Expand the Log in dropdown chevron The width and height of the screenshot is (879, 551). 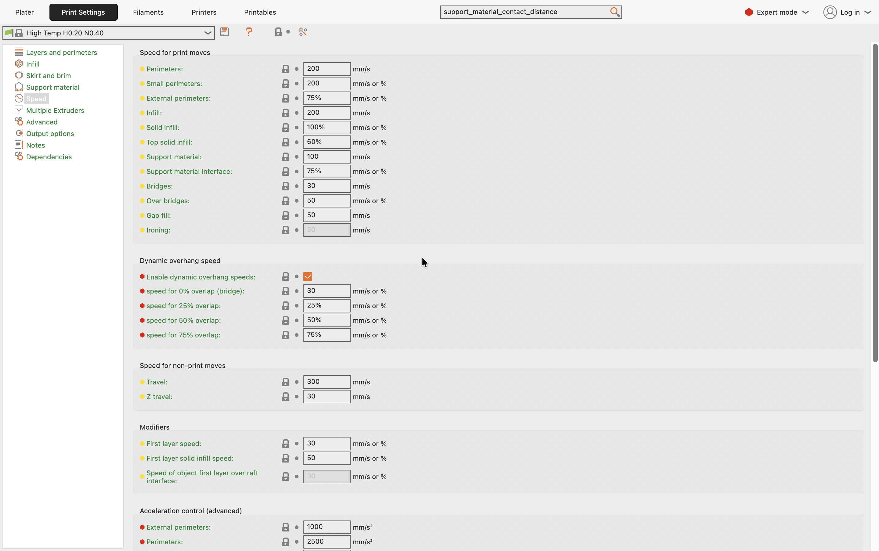tap(868, 13)
